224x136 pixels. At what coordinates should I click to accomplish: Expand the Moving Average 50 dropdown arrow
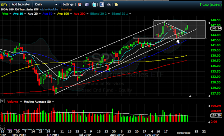click(53, 102)
